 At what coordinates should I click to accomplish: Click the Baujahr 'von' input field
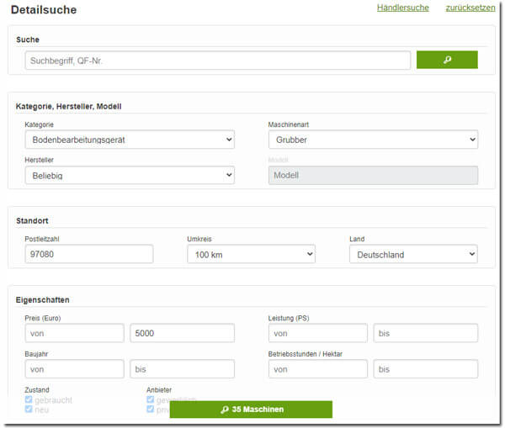tap(74, 368)
